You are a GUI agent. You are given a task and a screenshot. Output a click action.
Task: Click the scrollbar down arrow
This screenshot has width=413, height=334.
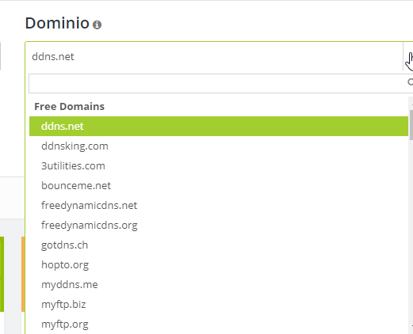[411, 326]
